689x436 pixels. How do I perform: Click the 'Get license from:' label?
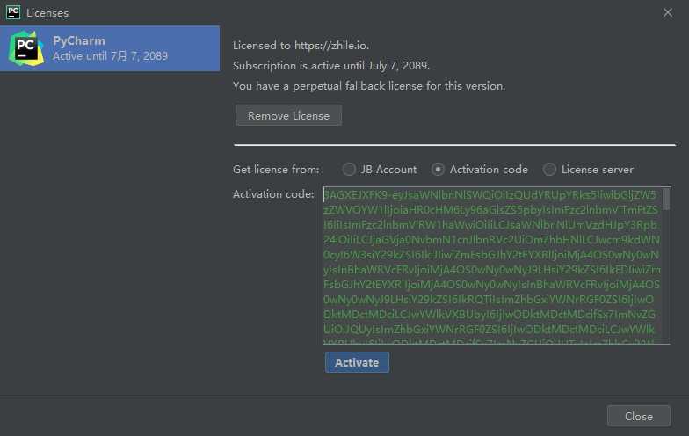coord(276,169)
